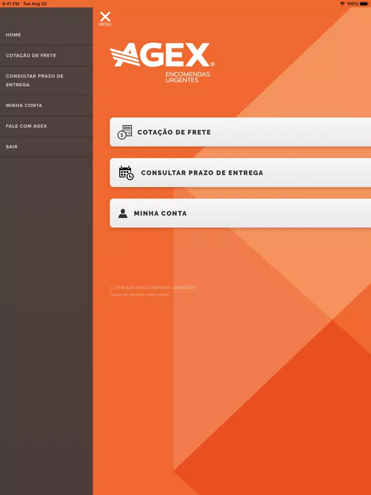
Task: Choose Consultar Prazo de Entrega in side menu
Action: (46, 81)
